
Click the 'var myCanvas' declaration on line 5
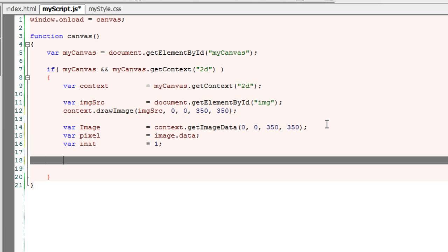[x=152, y=53]
